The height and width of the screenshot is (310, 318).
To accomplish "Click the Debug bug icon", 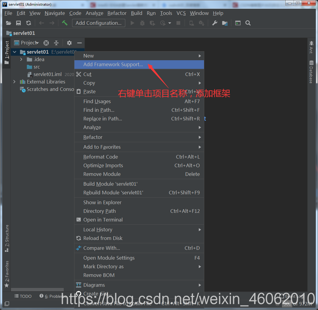I will [142, 23].
